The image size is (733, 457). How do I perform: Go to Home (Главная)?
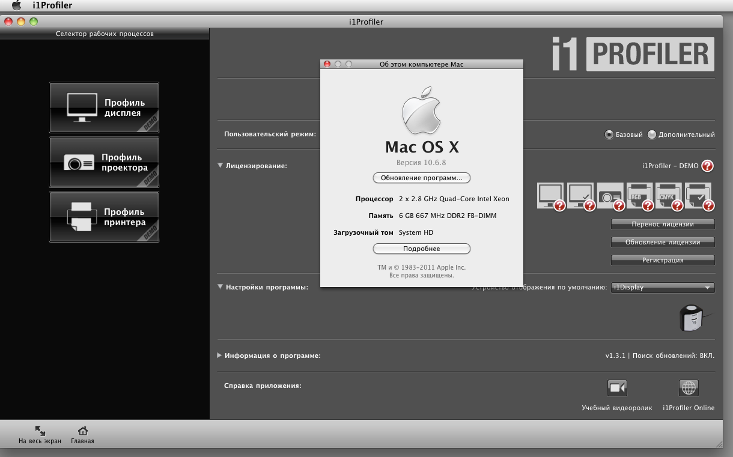pos(83,435)
